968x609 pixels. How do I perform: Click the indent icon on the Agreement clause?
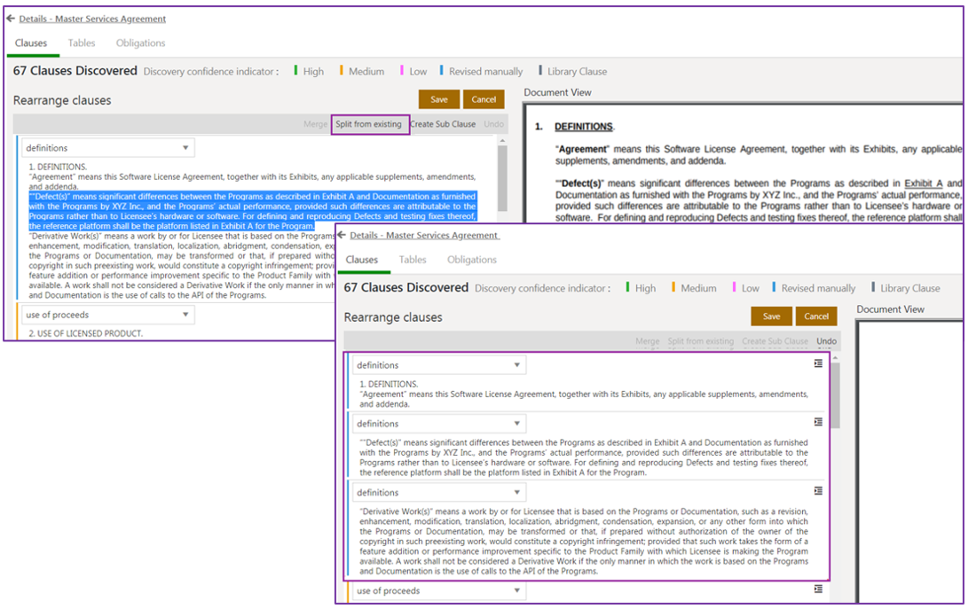818,363
